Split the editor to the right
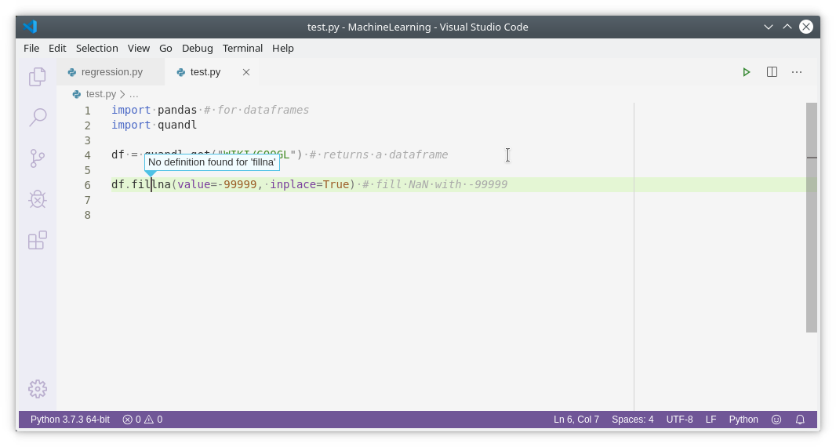Viewport: 836px width, 447px height. pyautogui.click(x=772, y=72)
